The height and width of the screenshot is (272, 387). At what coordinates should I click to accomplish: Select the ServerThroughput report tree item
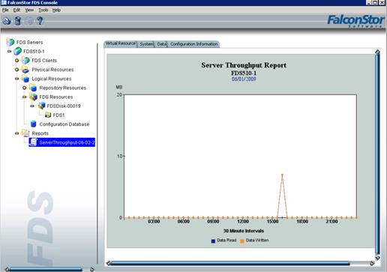tap(61, 142)
